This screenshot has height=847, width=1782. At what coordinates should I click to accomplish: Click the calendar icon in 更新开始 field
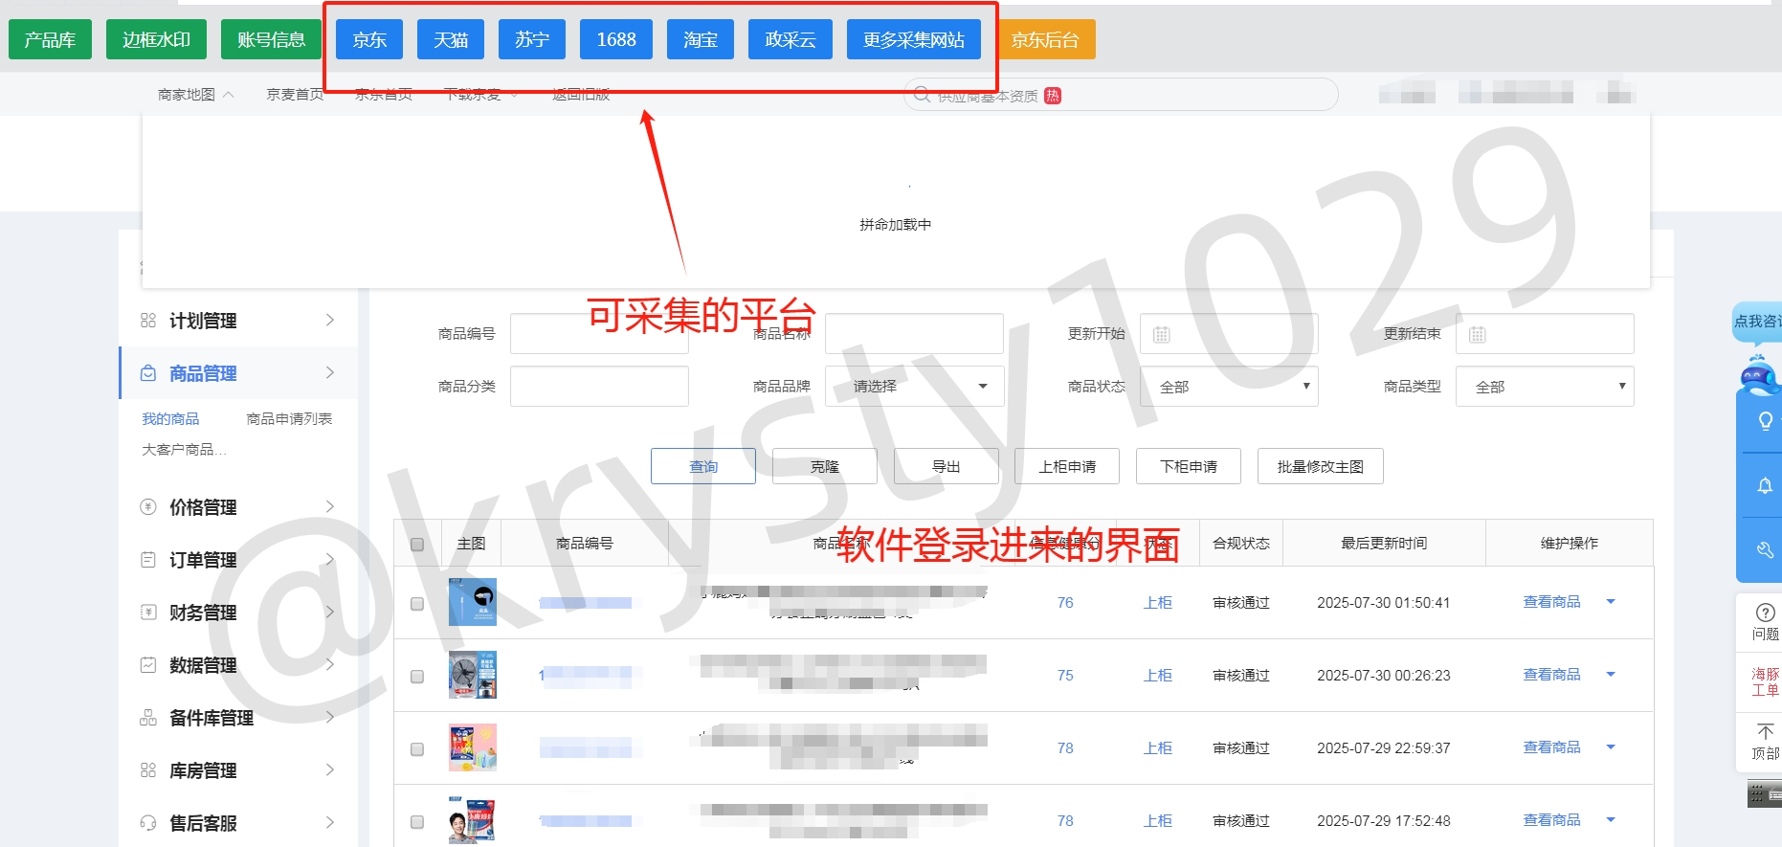(1162, 335)
